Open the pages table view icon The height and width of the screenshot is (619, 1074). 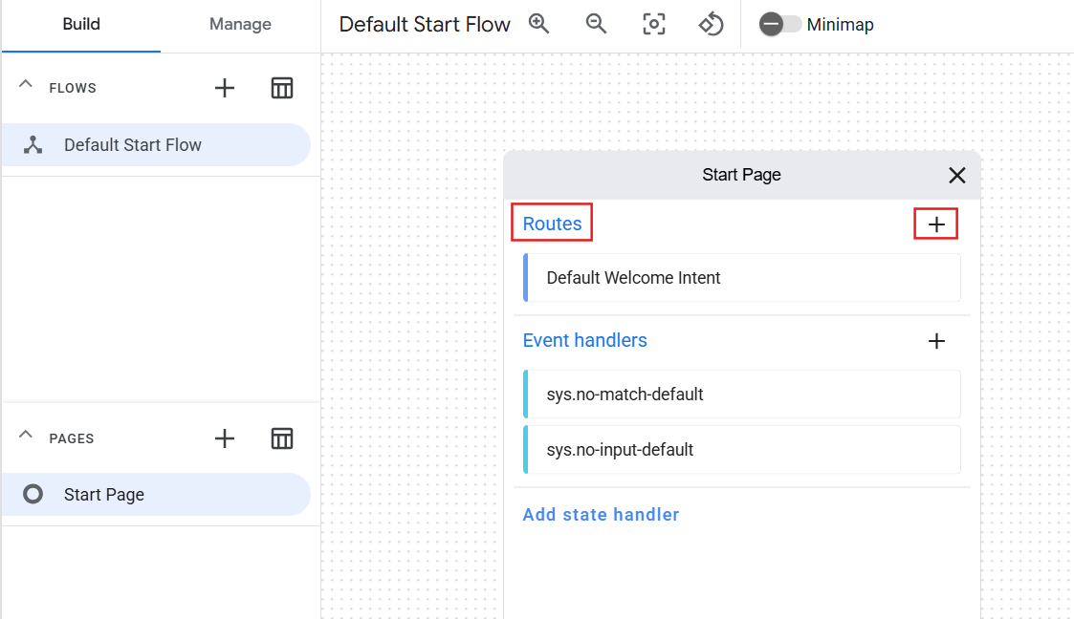coord(281,438)
